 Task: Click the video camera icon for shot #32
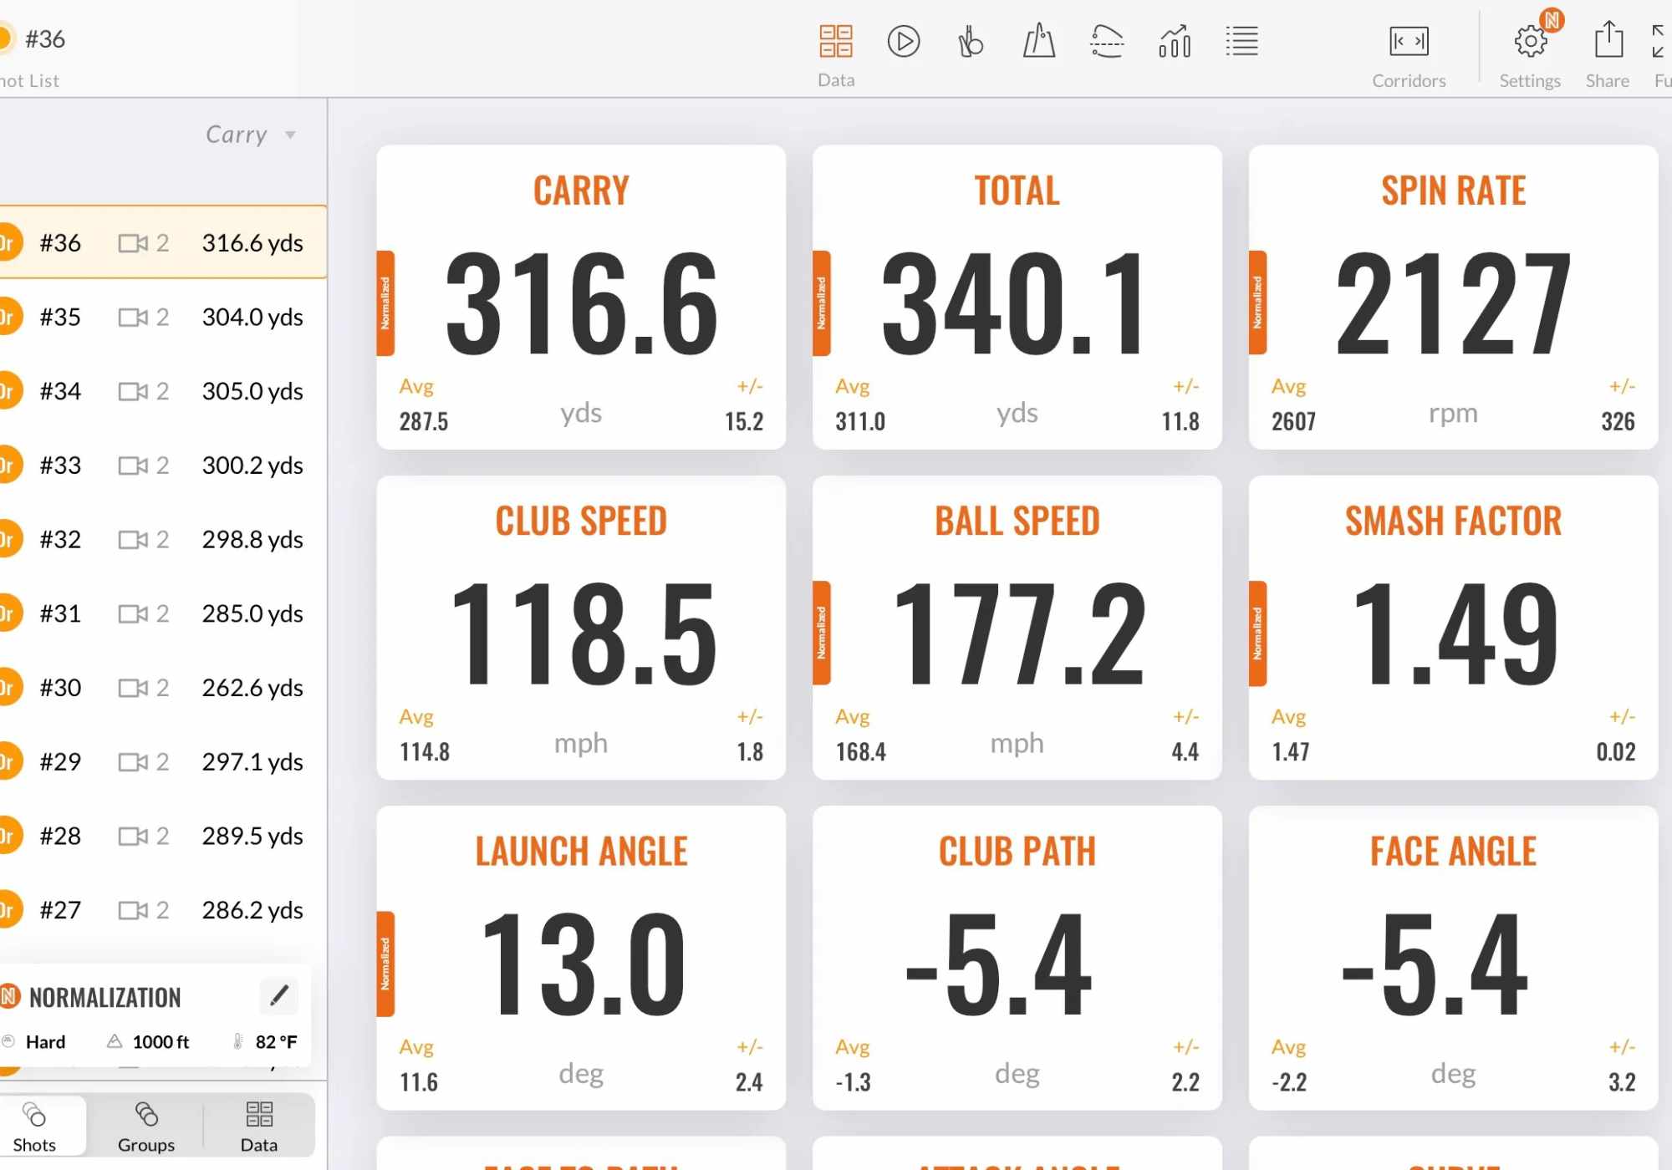133,540
